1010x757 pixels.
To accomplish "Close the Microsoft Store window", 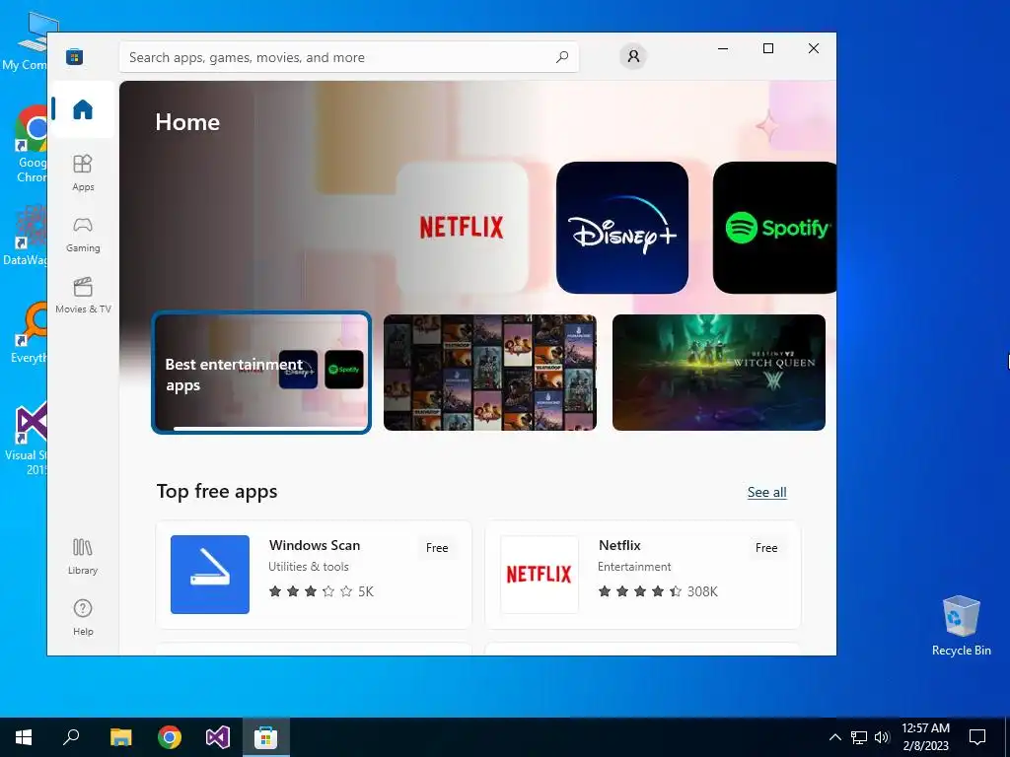I will pos(814,49).
